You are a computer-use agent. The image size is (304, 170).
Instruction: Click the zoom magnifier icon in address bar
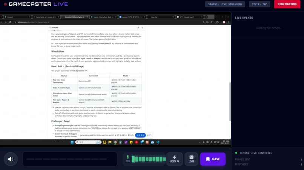(203, 22)
